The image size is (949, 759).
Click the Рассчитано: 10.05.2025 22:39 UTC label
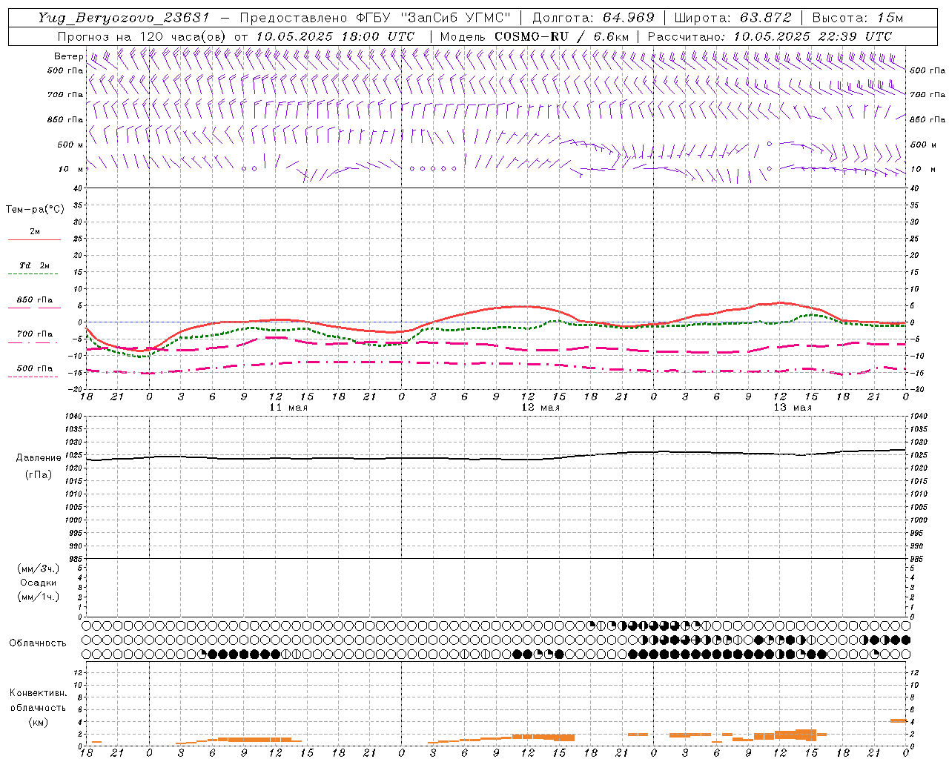(770, 36)
